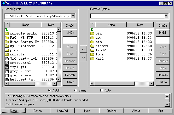Open the local directory path dropdown
Image resolution: width=174 pixels, height=115 pixels.
click(73, 16)
